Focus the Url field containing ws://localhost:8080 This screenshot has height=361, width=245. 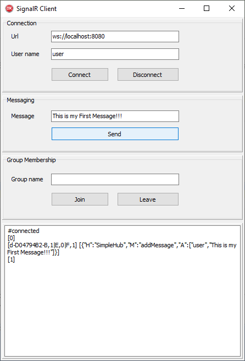tap(115, 37)
